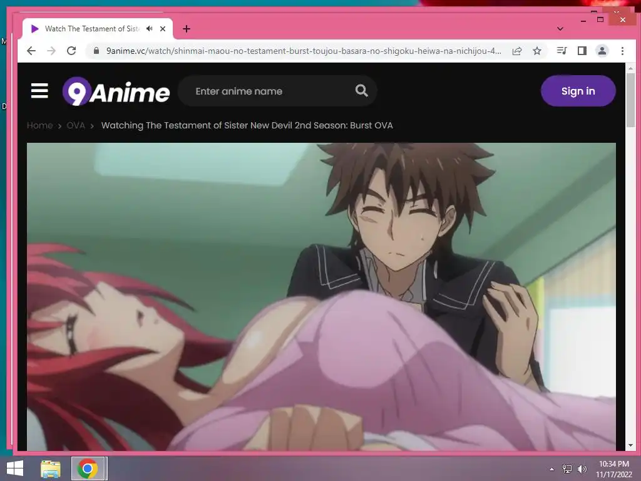Minimize the Chrome window

click(583, 20)
